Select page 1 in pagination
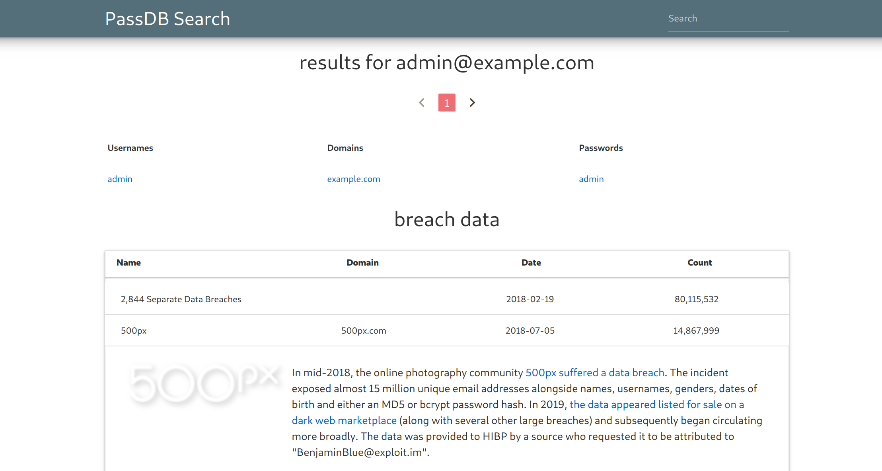 [x=447, y=103]
